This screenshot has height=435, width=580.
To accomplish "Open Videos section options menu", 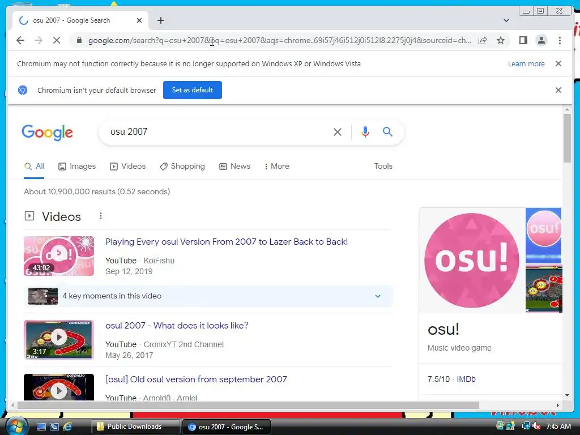I will 101,216.
